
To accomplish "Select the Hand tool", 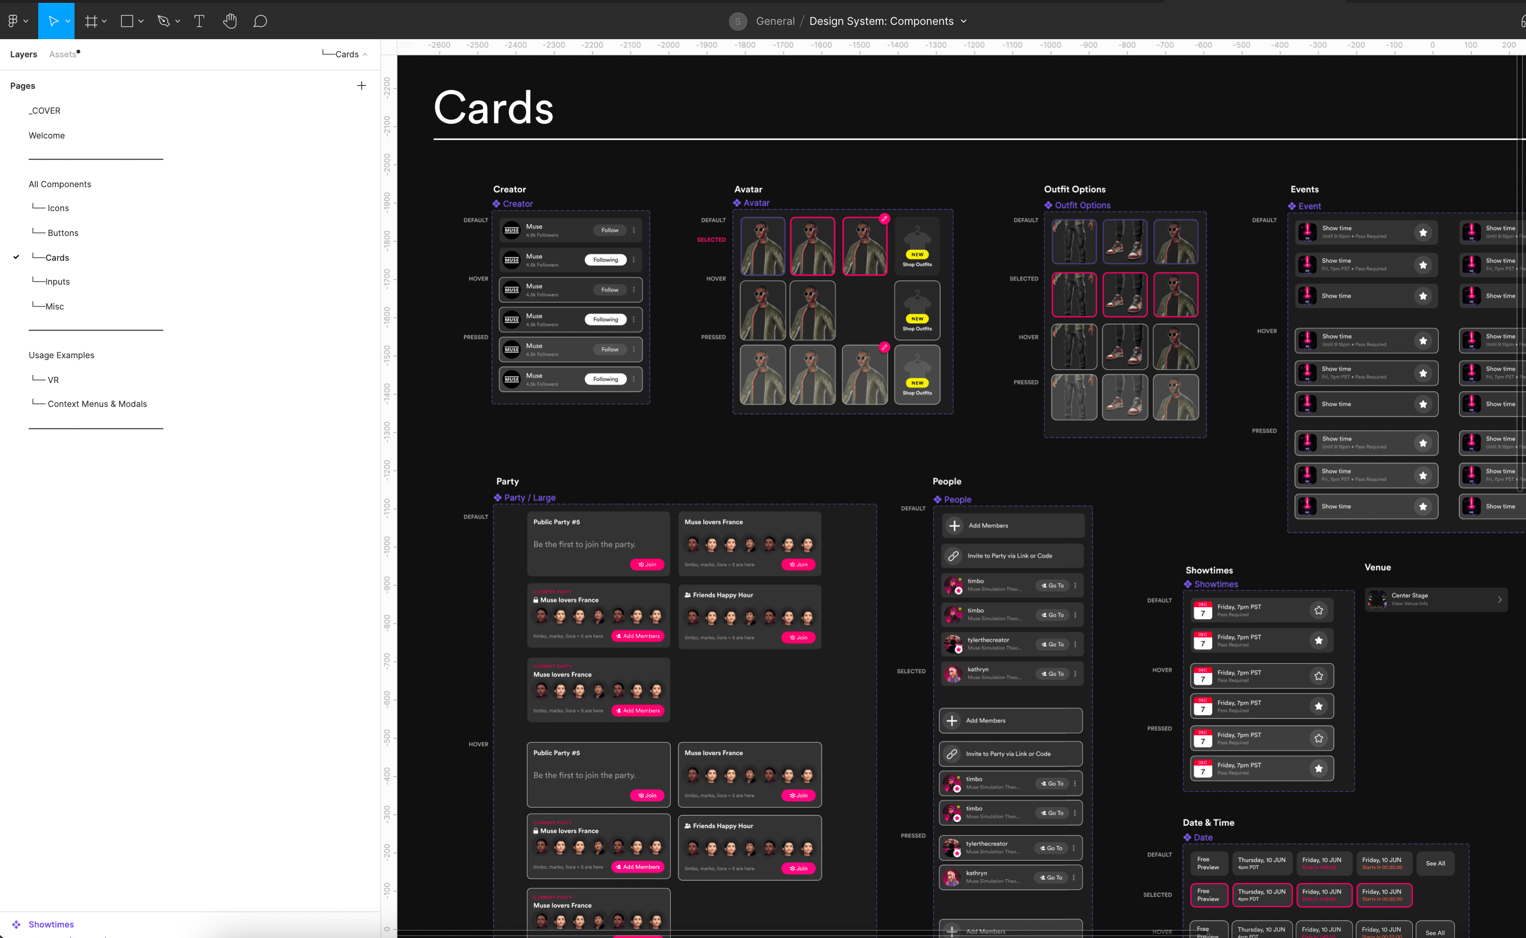I will coord(230,21).
